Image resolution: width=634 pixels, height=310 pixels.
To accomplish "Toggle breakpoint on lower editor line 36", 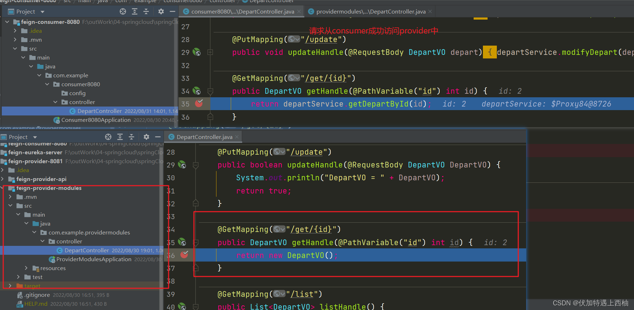I will [x=184, y=254].
